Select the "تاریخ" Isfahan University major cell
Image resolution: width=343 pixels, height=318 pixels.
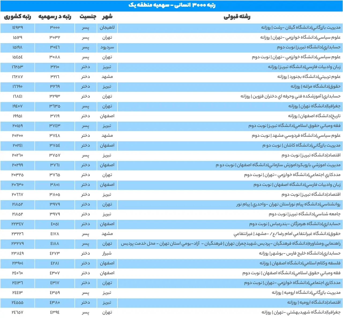point(314,116)
